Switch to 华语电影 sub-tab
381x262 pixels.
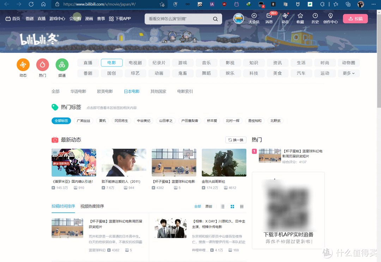[x=78, y=92]
